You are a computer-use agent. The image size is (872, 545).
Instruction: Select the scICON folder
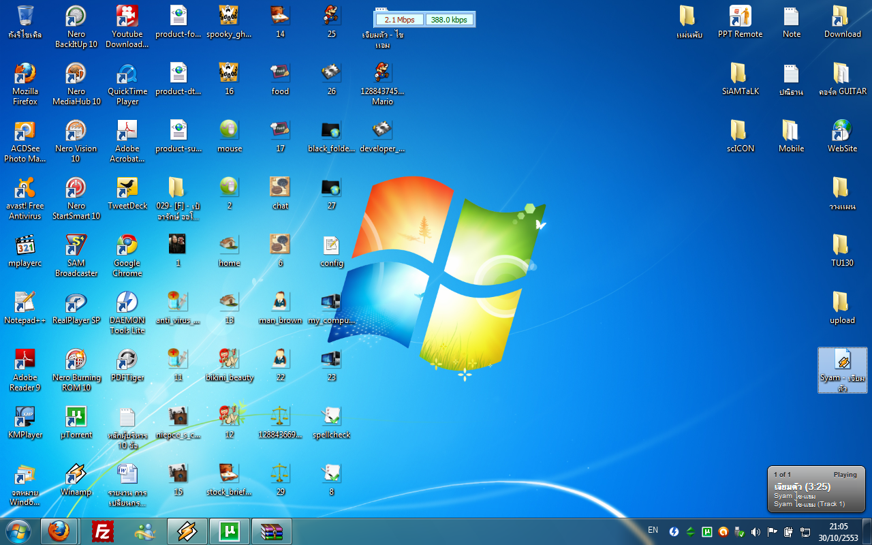[741, 136]
